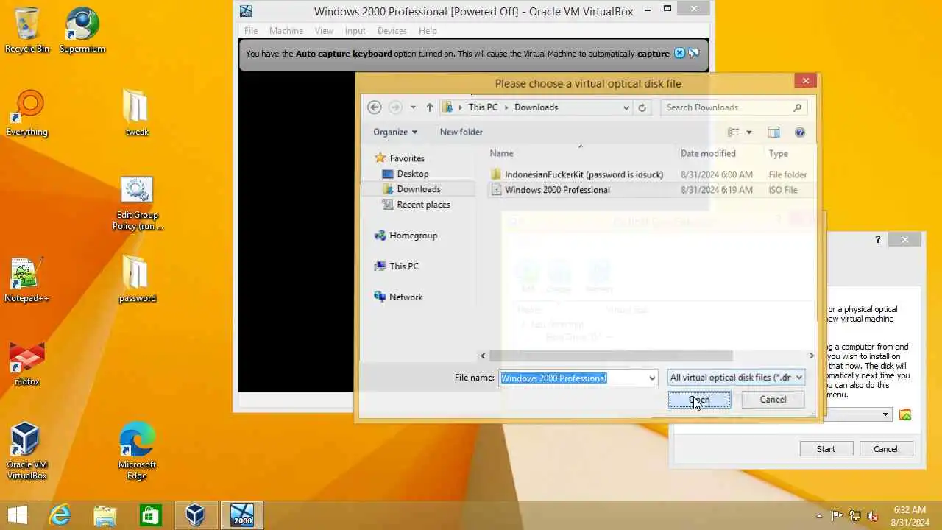Expand the This PC breadcrumb chevron
The height and width of the screenshot is (530, 942).
(x=506, y=107)
